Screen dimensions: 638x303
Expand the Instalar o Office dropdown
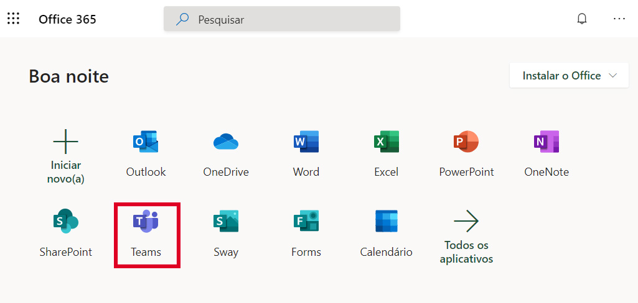(x=570, y=76)
